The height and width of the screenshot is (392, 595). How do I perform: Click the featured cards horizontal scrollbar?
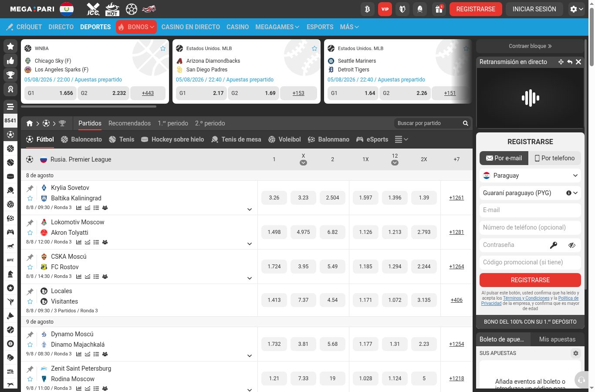[x=88, y=106]
